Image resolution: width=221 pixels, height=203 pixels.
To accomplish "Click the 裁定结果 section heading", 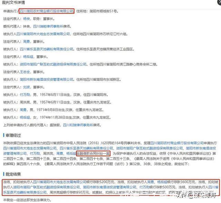I will click(13, 174).
